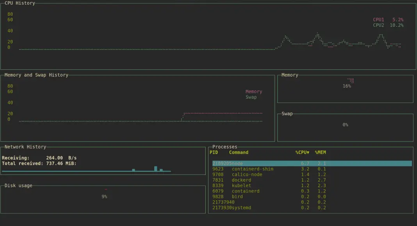Toggle the Swap legend entry
This screenshot has width=417, height=226.
252,97
